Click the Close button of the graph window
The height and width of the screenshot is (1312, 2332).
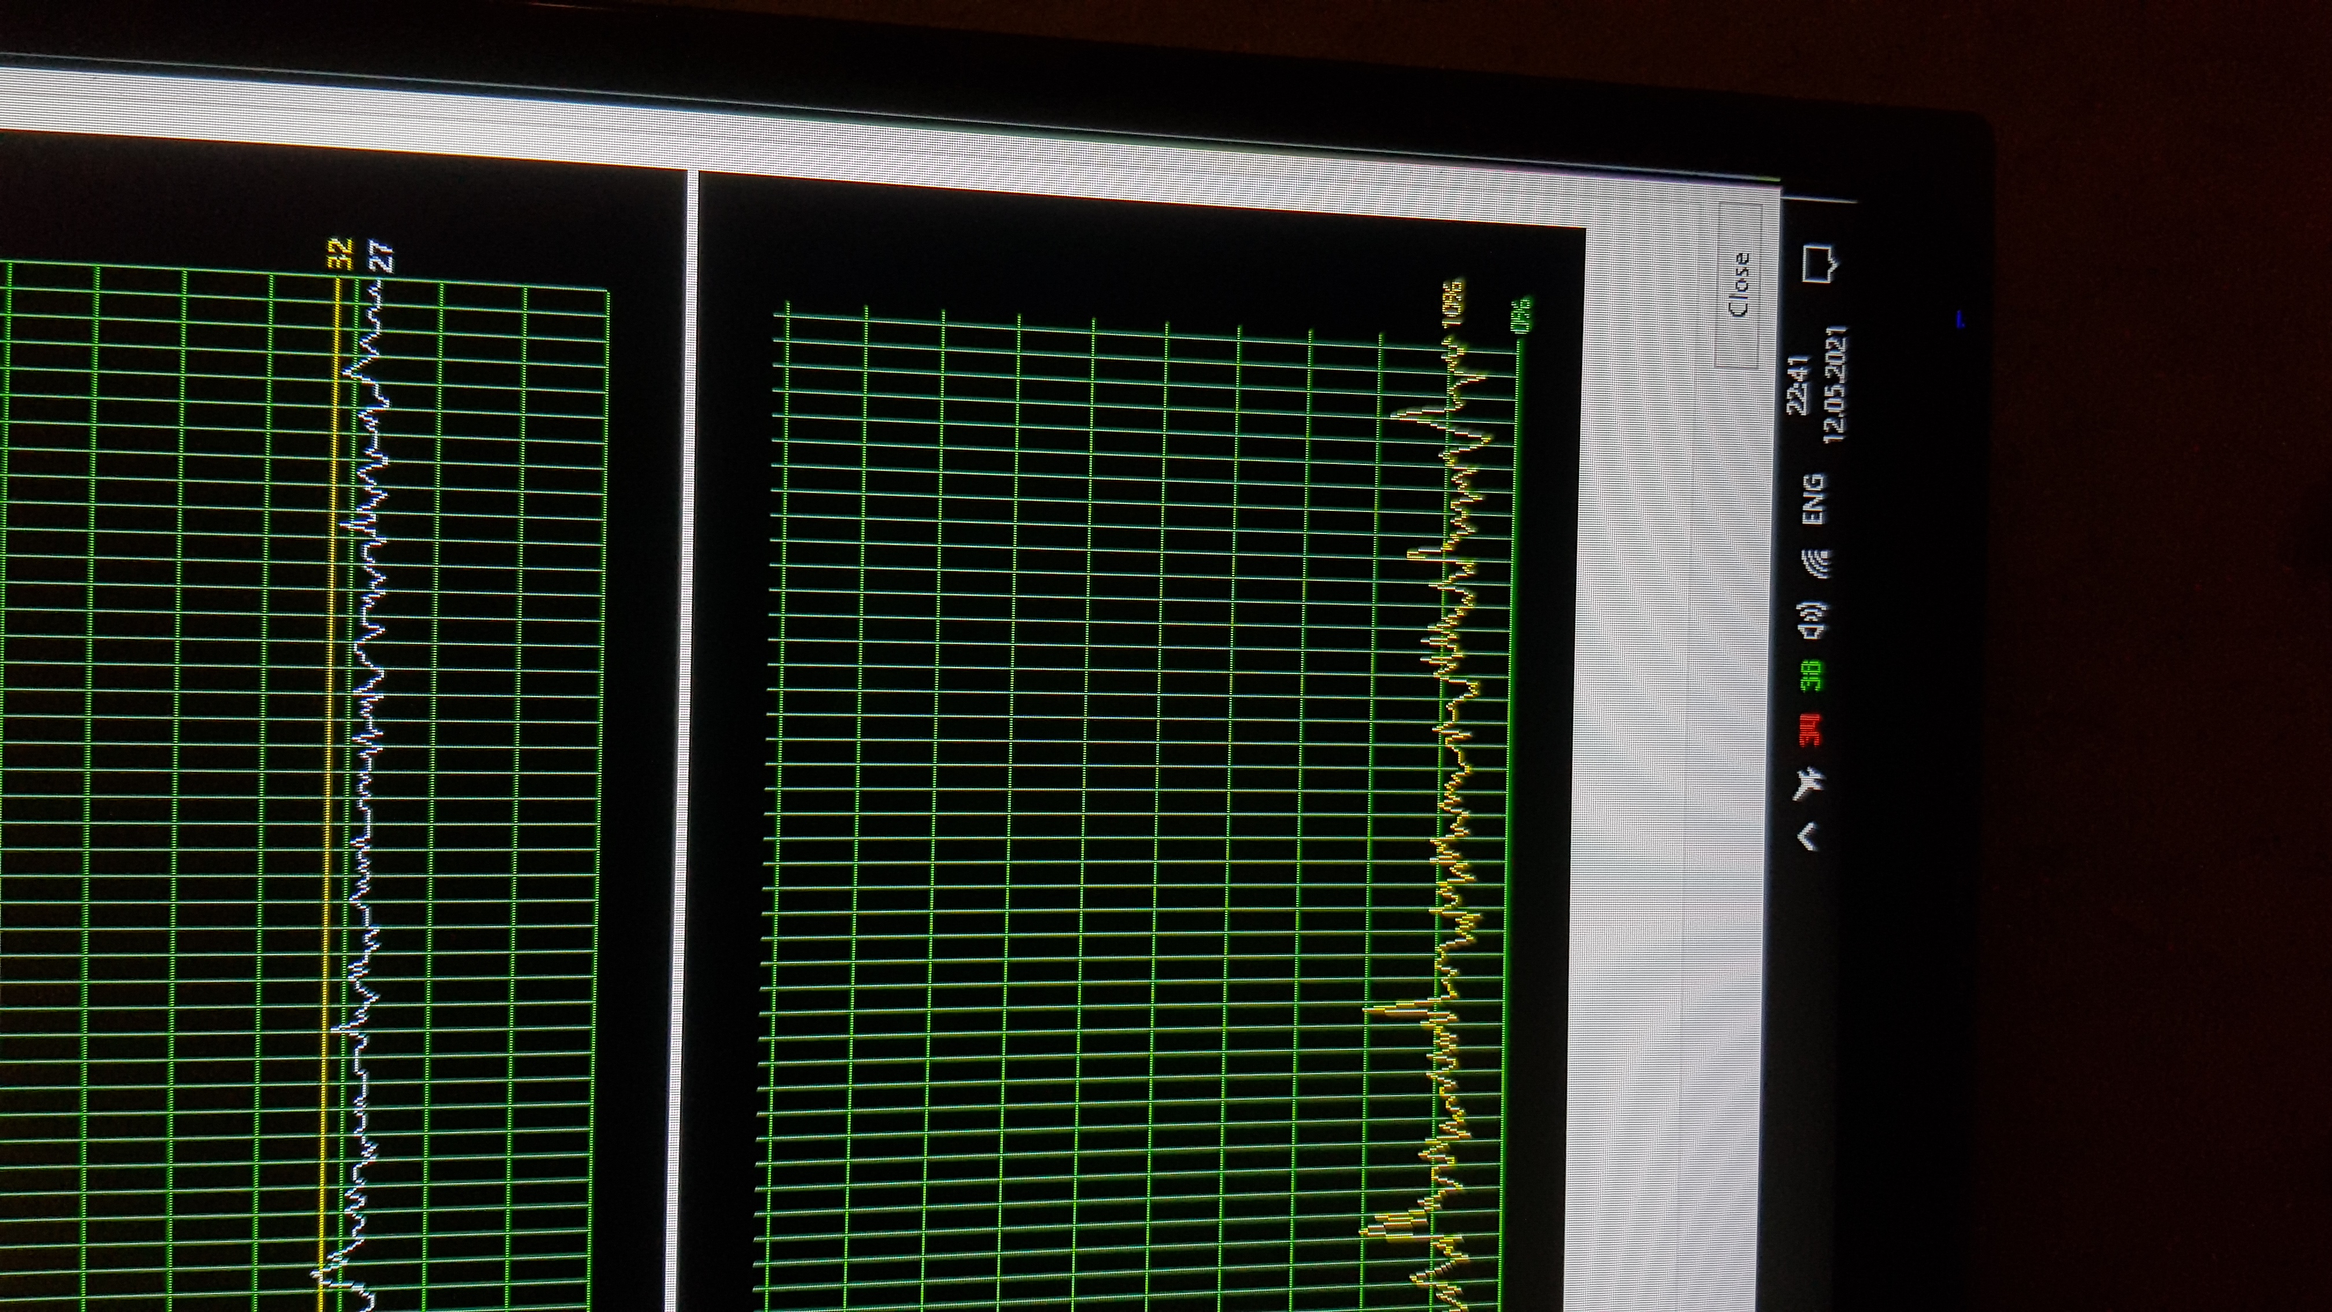(x=1739, y=285)
